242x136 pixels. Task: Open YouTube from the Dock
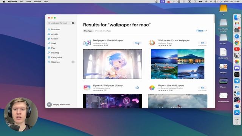pos(237,49)
